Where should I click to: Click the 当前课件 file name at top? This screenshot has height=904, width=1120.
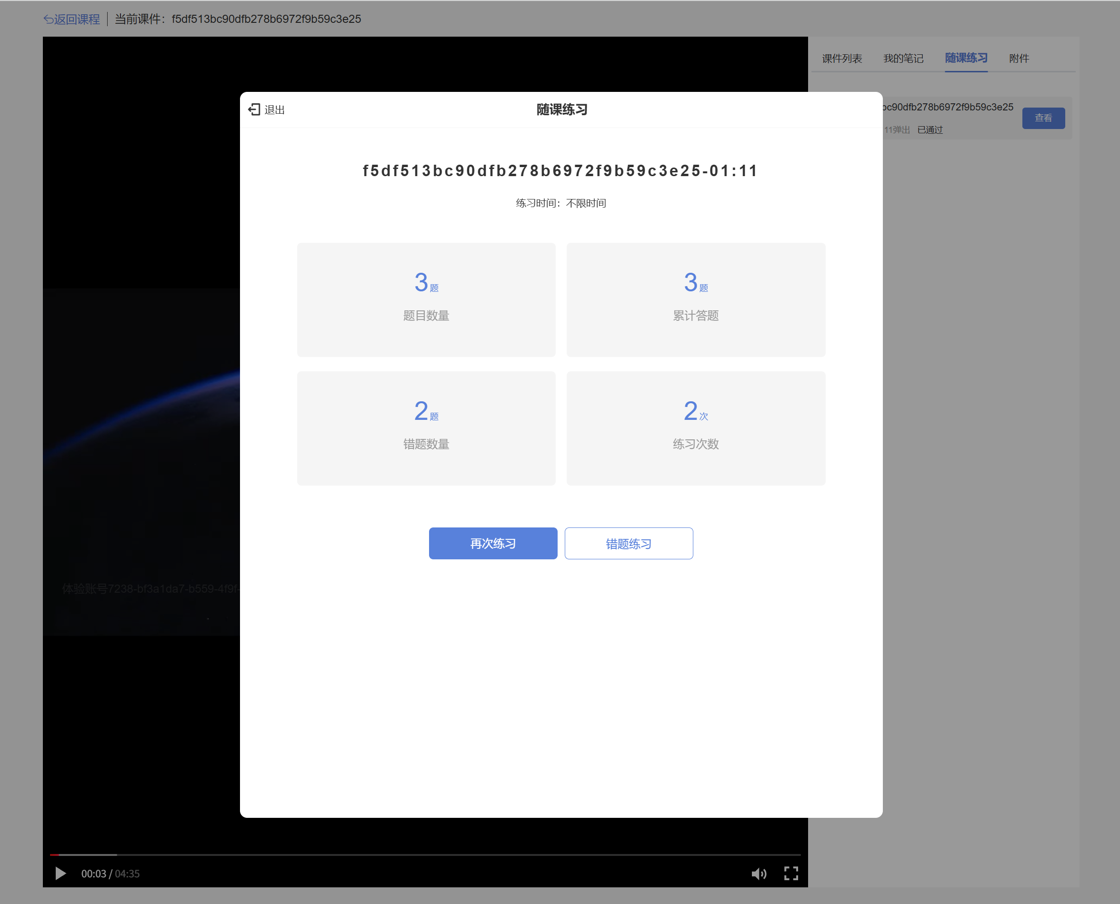click(x=266, y=19)
